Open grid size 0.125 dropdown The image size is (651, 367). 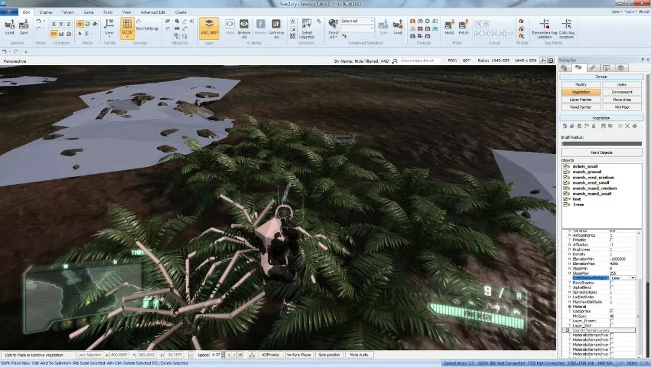coord(127,37)
